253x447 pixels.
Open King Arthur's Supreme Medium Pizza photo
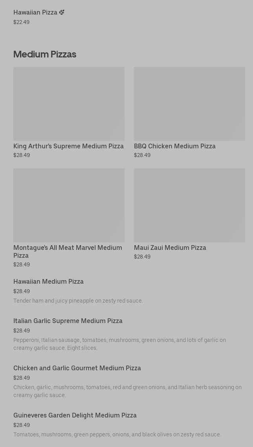[69, 103]
